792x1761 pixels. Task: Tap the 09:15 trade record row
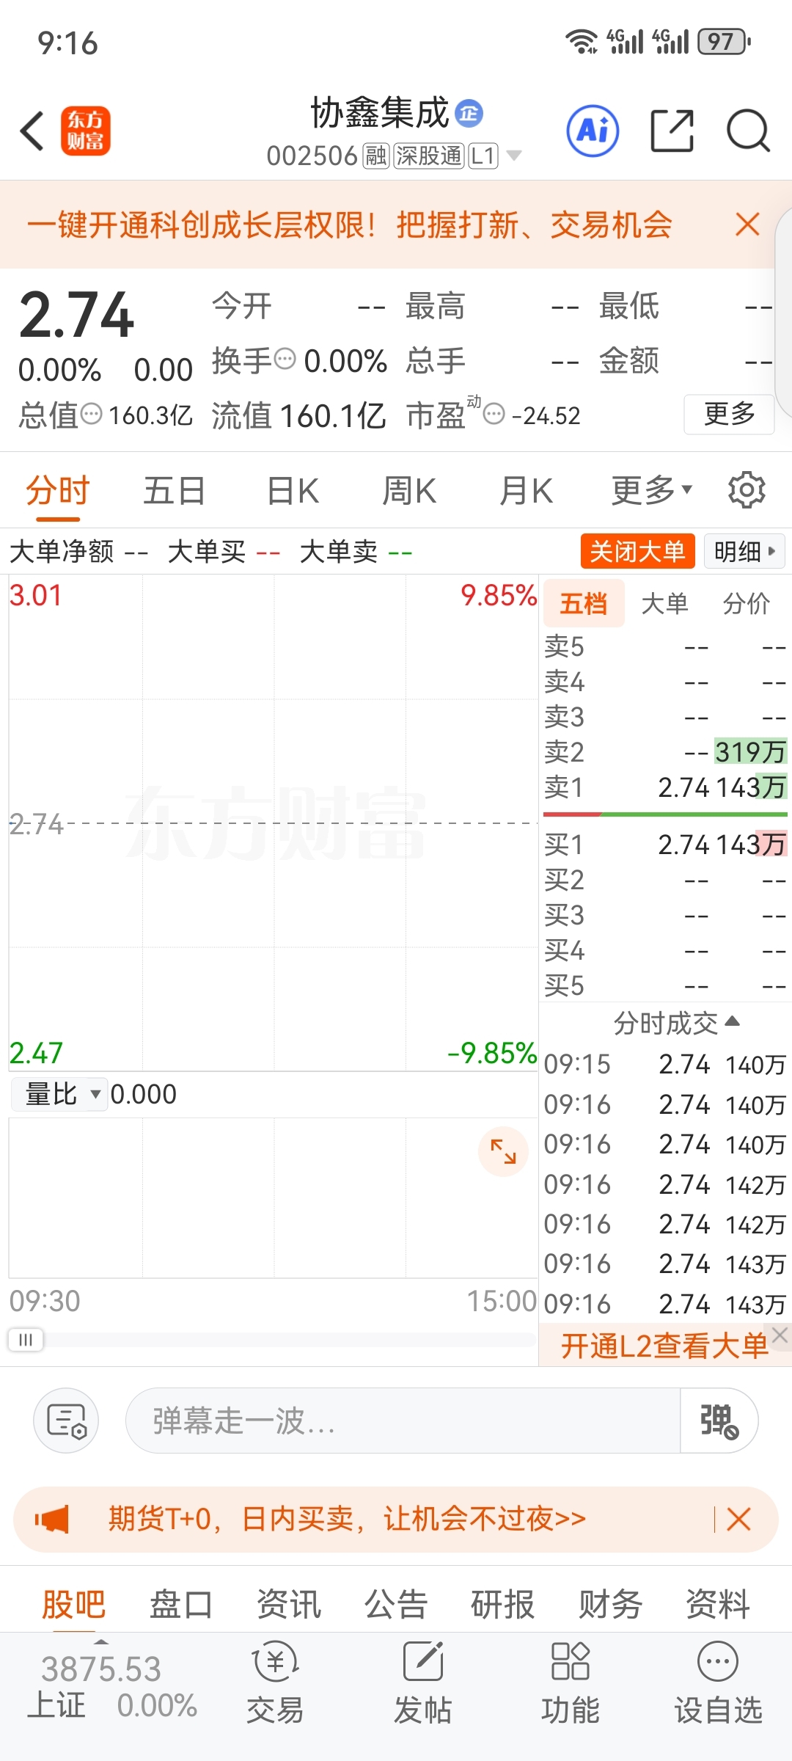point(665,1064)
